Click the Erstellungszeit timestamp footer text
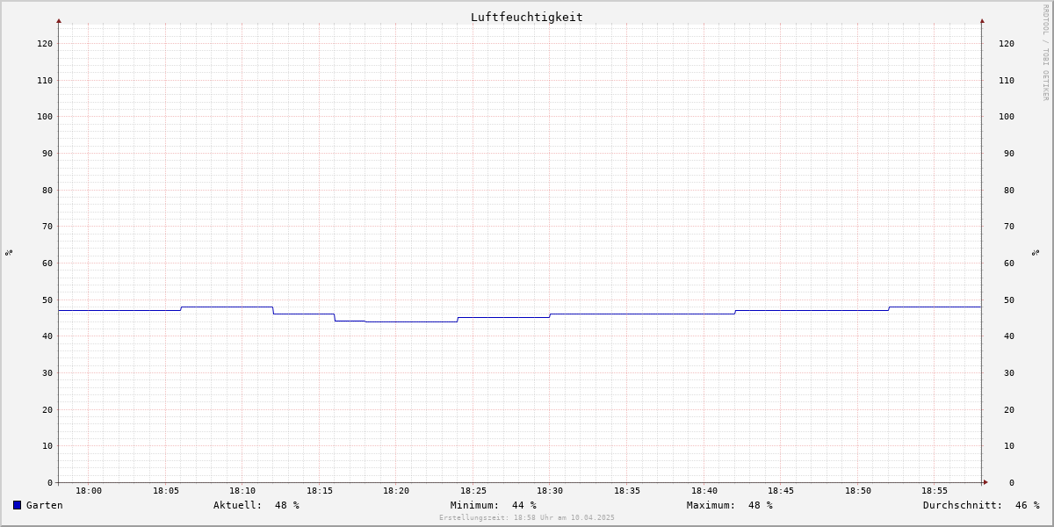The height and width of the screenshot is (527, 1054). 527,518
